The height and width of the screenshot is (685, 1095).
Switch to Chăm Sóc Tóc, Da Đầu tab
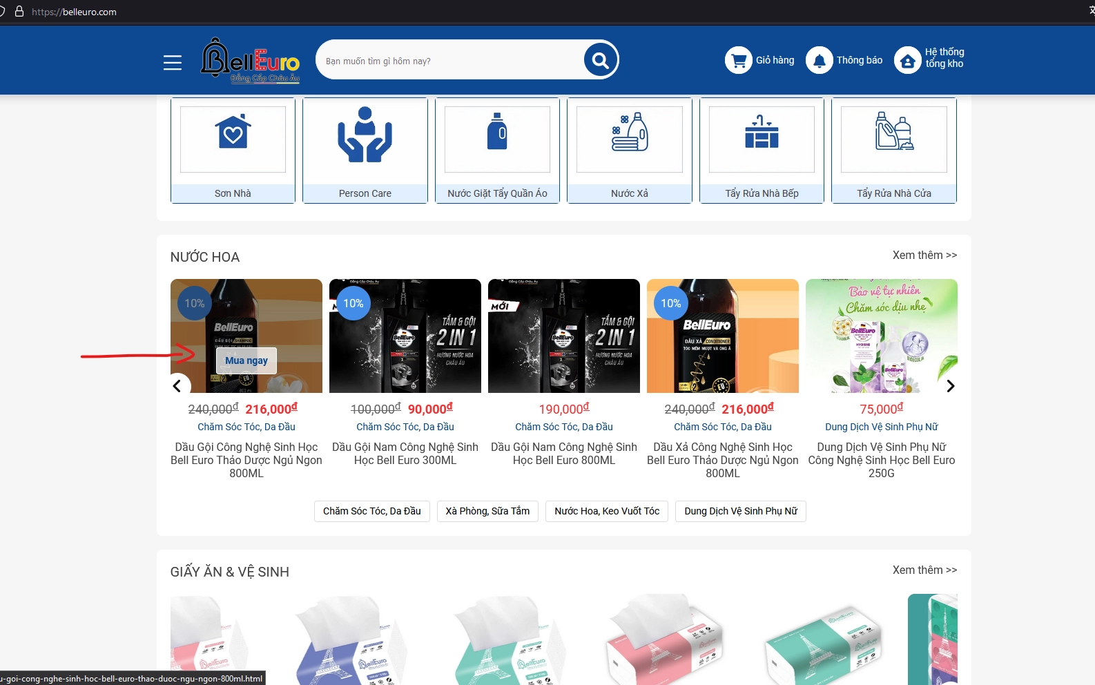click(371, 511)
